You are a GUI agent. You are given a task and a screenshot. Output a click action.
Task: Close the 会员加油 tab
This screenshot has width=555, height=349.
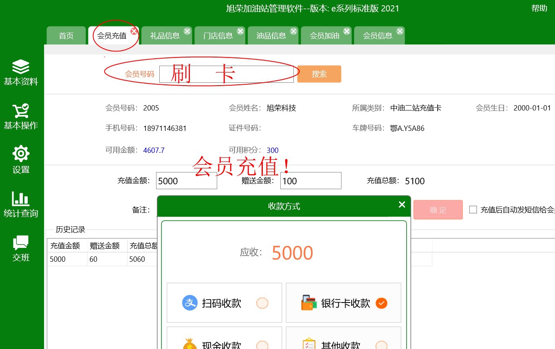click(347, 31)
